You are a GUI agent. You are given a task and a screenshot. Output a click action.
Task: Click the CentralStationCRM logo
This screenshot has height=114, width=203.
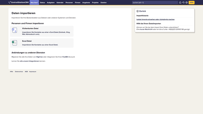click(18, 3)
